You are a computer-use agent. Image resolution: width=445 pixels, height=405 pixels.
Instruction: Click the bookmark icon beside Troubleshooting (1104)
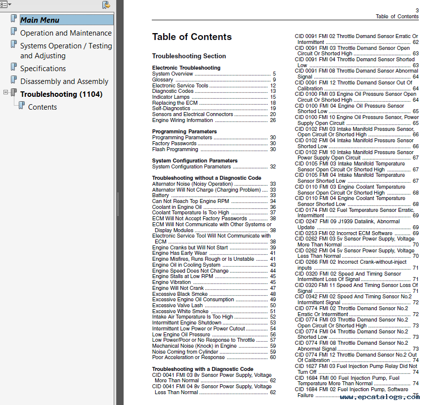click(14, 92)
